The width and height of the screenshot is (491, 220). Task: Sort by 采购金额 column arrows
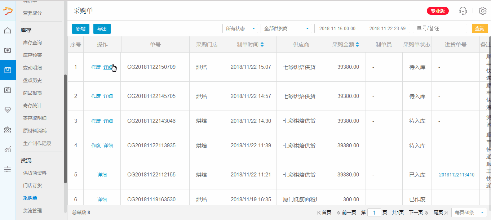click(357, 45)
